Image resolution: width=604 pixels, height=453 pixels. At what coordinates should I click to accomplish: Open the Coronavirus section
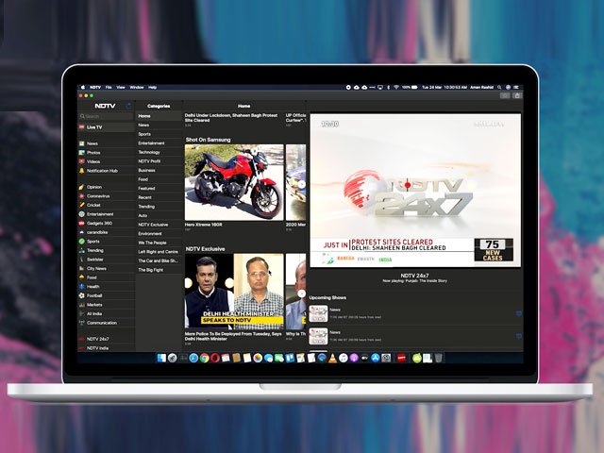coord(106,196)
